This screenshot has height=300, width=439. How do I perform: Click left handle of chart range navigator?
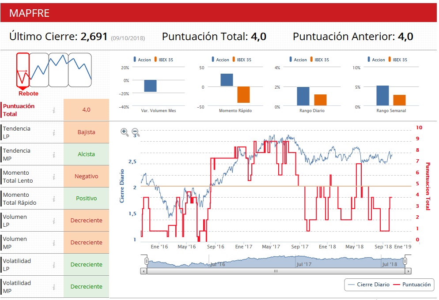point(147,261)
